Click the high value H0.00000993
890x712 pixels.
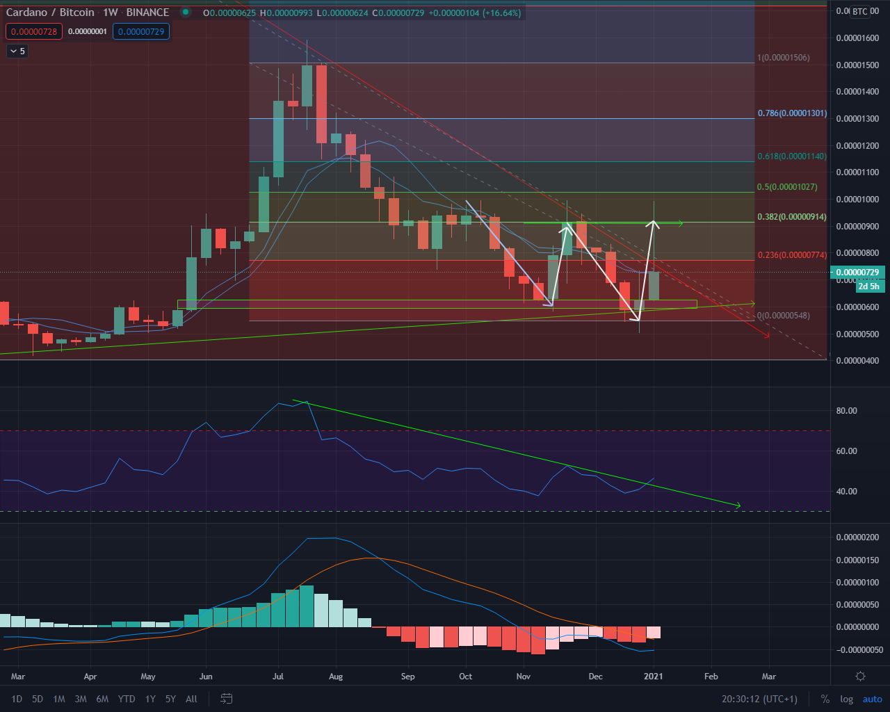click(x=287, y=13)
